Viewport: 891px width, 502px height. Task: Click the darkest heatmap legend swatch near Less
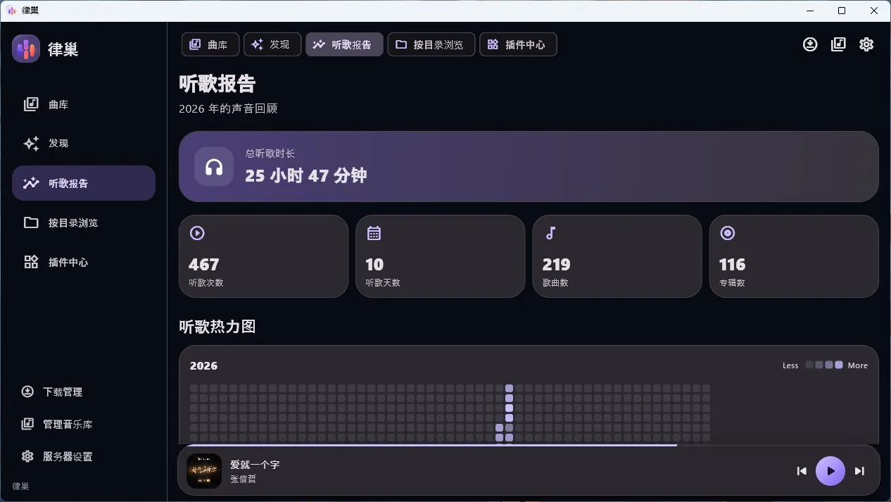coord(809,365)
